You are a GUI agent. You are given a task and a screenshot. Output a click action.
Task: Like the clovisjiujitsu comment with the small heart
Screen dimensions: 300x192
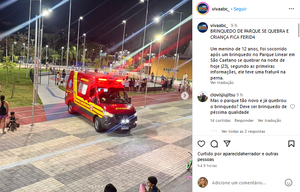tap(292, 106)
